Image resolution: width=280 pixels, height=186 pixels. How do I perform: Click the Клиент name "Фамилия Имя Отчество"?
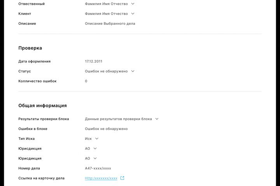106,14
